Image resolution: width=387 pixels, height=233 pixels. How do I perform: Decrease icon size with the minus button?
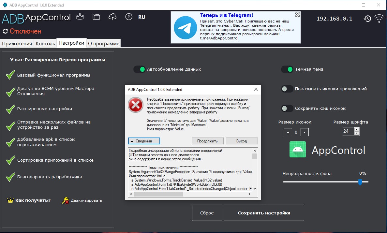(x=305, y=132)
